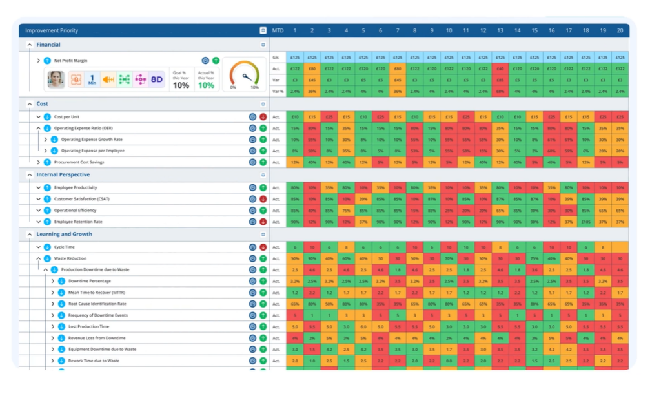Open the Internal Perspective section heading
The height and width of the screenshot is (409, 661).
(63, 174)
